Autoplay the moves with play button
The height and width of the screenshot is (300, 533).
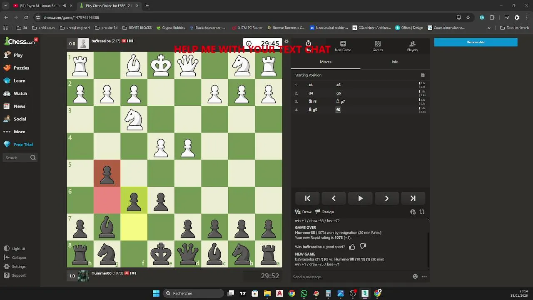tap(360, 198)
